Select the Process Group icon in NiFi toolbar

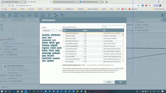[x=36, y=15]
